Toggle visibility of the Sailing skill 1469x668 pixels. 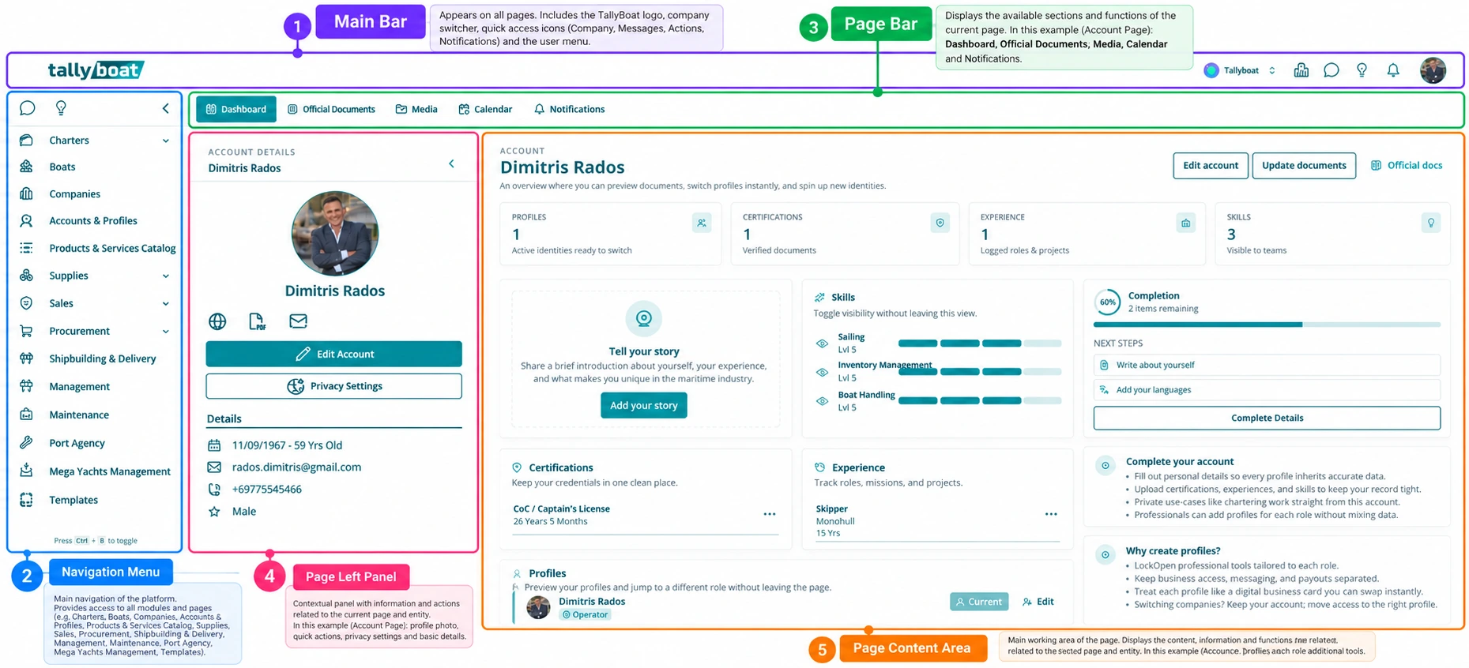pyautogui.click(x=822, y=343)
